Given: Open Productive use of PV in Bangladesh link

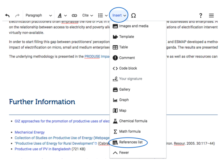Looking at the screenshot, I should (x=43, y=149).
